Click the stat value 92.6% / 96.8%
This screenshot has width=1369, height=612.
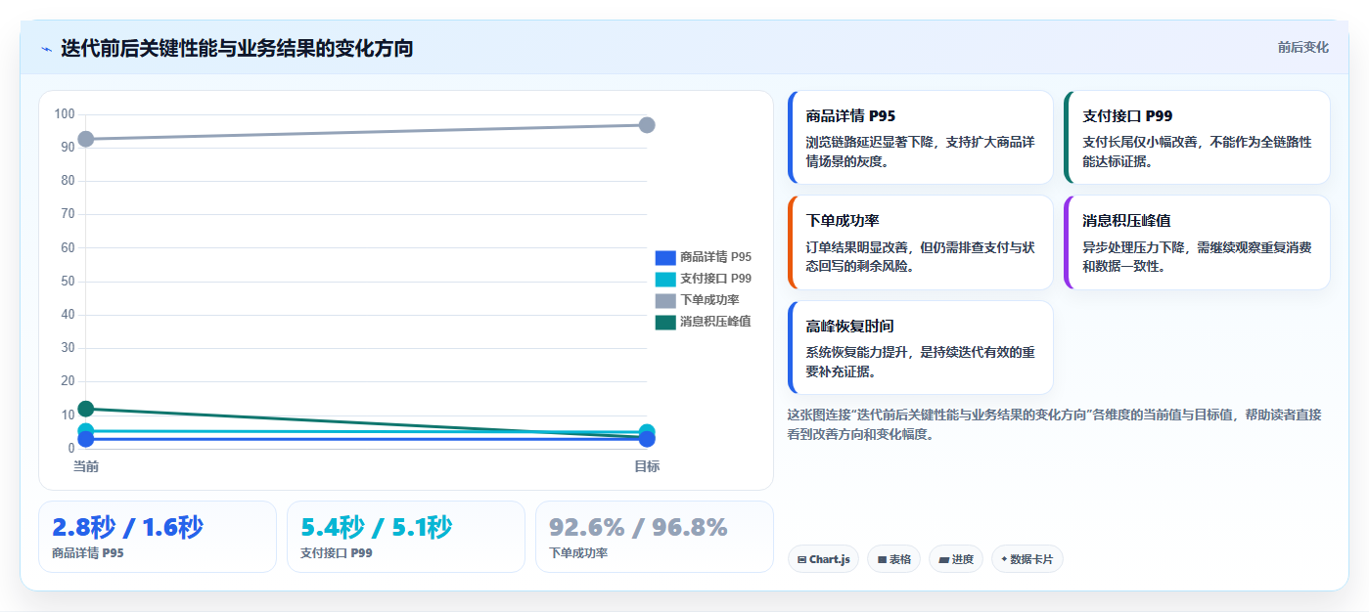click(638, 528)
